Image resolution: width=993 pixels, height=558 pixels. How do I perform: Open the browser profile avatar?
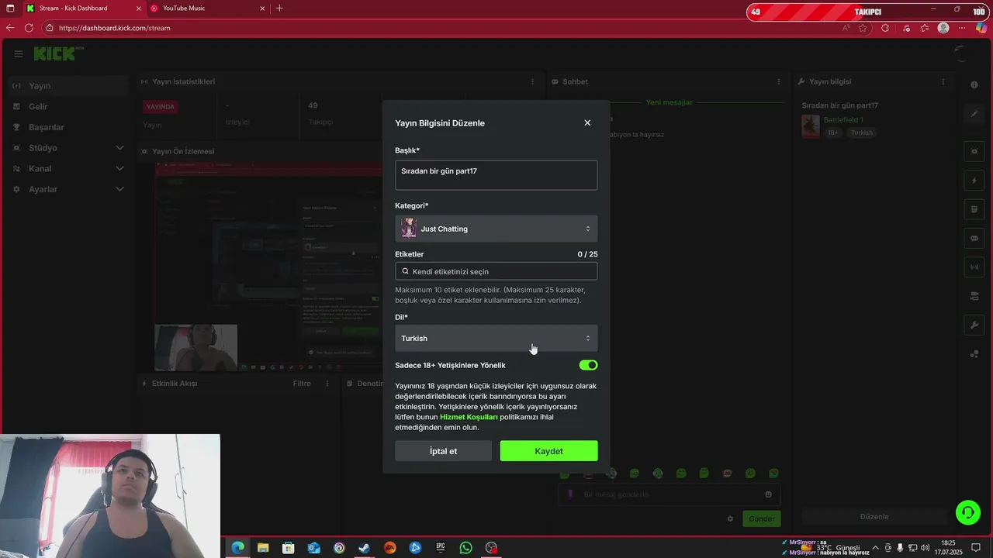pos(943,28)
